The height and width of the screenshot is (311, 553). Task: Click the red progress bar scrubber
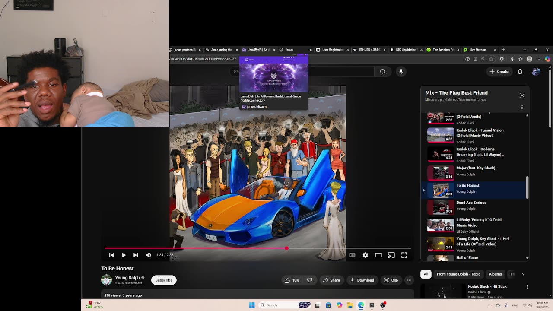pos(286,248)
